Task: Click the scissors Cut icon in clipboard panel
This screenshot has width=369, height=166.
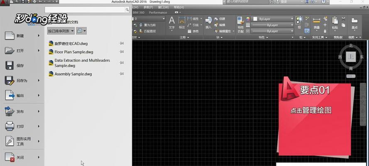Action: [x=343, y=19]
